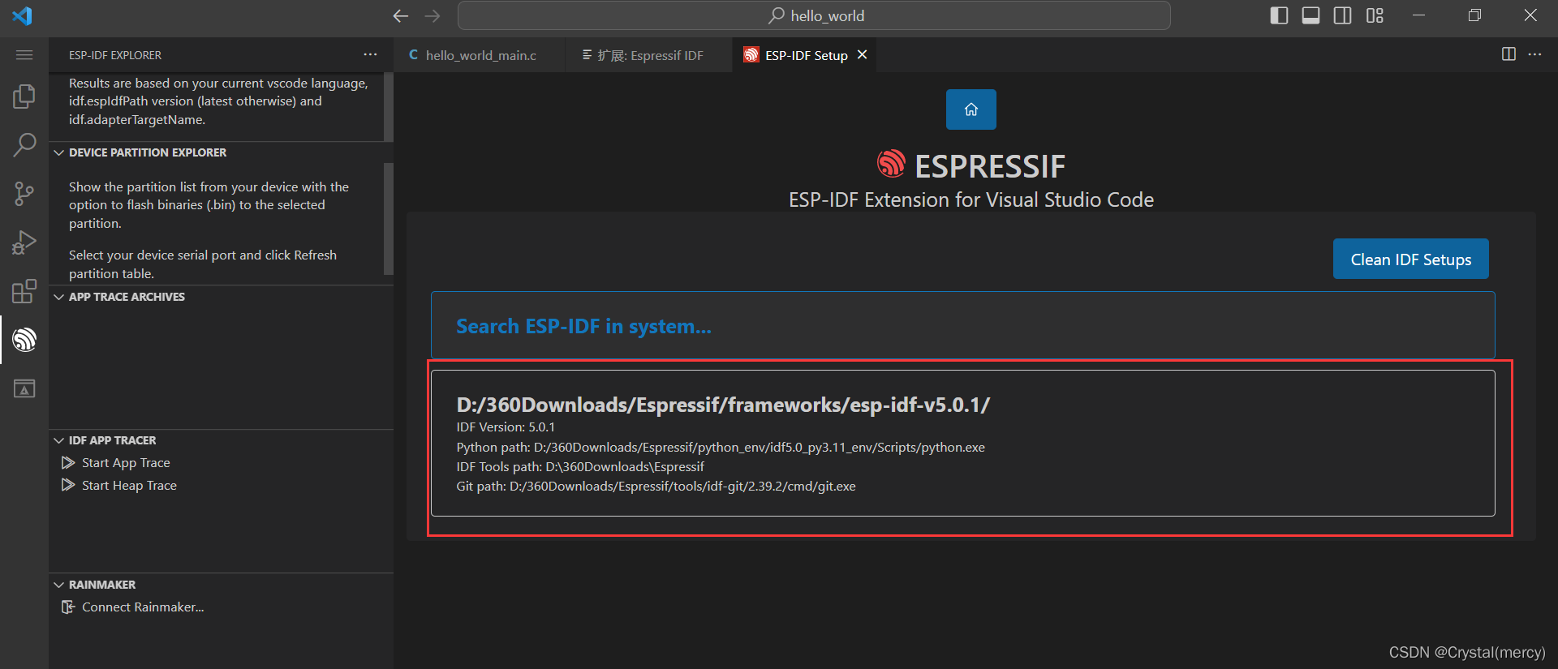Open the Source Control view
Viewport: 1558px width, 669px height.
pyautogui.click(x=24, y=194)
